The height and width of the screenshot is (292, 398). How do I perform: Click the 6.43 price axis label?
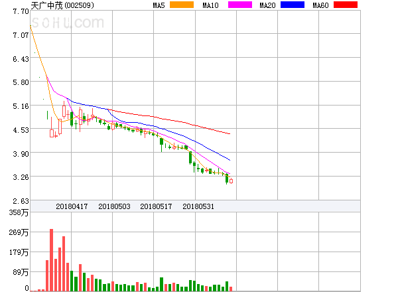pyautogui.click(x=21, y=59)
